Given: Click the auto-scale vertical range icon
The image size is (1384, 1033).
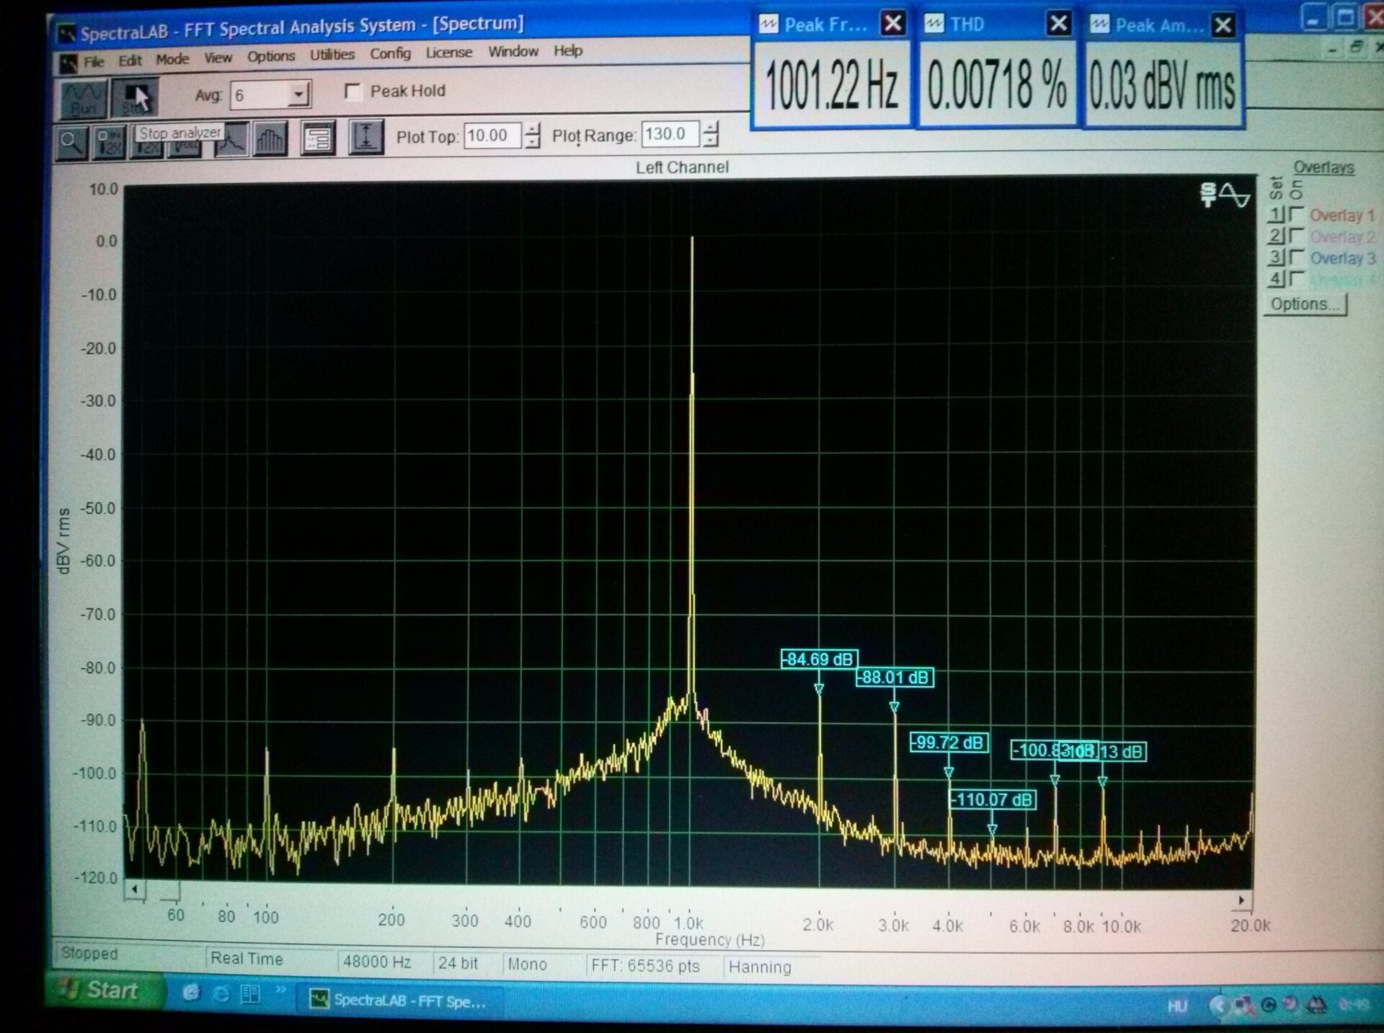Looking at the screenshot, I should pyautogui.click(x=365, y=136).
